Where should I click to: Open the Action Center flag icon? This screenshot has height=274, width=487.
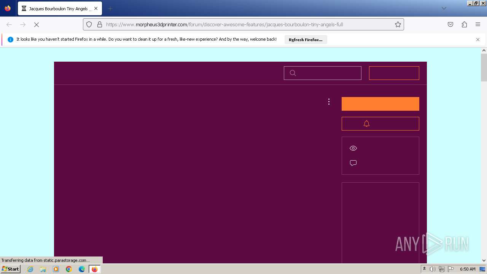click(x=451, y=269)
